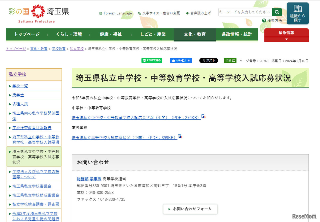
Task: Click the Facebook いいね! button
Action: (181, 60)
